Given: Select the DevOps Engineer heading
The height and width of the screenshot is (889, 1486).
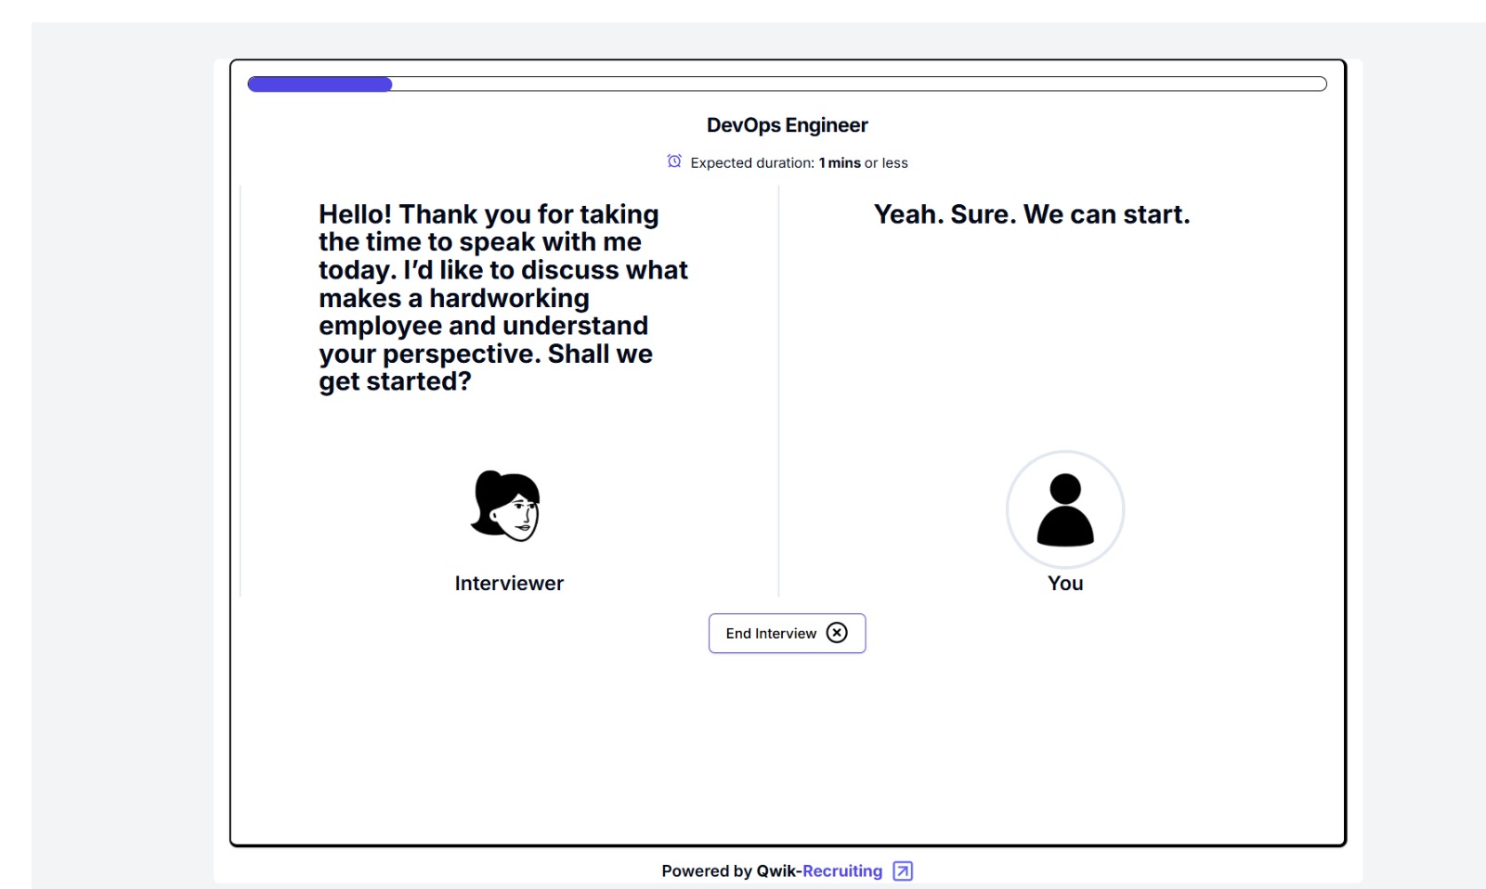Looking at the screenshot, I should [x=787, y=125].
